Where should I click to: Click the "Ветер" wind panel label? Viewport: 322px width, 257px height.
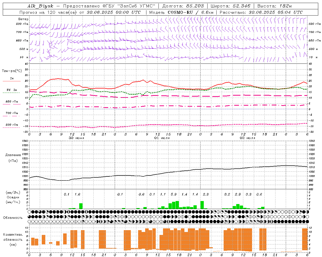(23, 19)
